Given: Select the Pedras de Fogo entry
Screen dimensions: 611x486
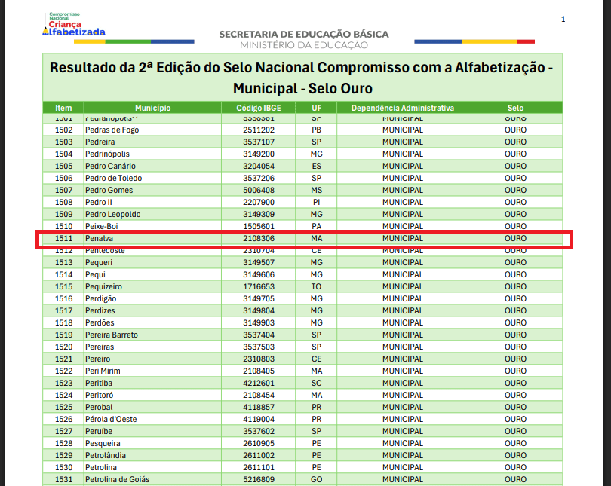Looking at the screenshot, I should click(x=112, y=130).
